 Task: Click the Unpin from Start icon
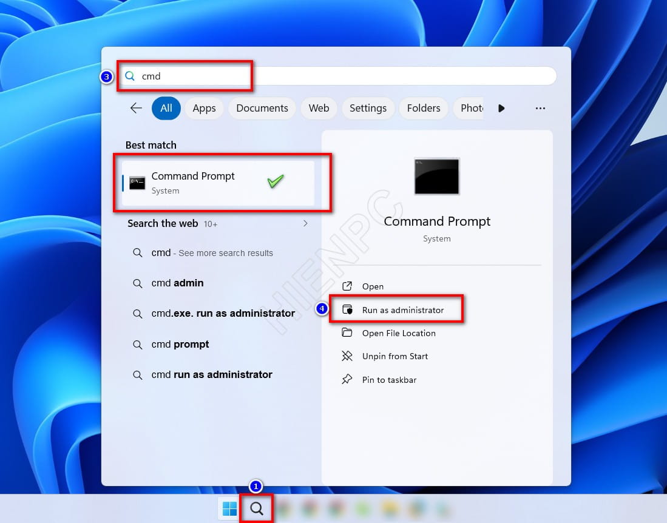[347, 356]
